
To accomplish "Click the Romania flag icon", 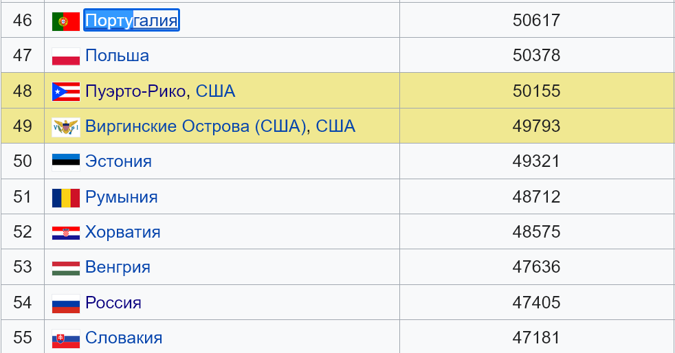I will coord(66,198).
